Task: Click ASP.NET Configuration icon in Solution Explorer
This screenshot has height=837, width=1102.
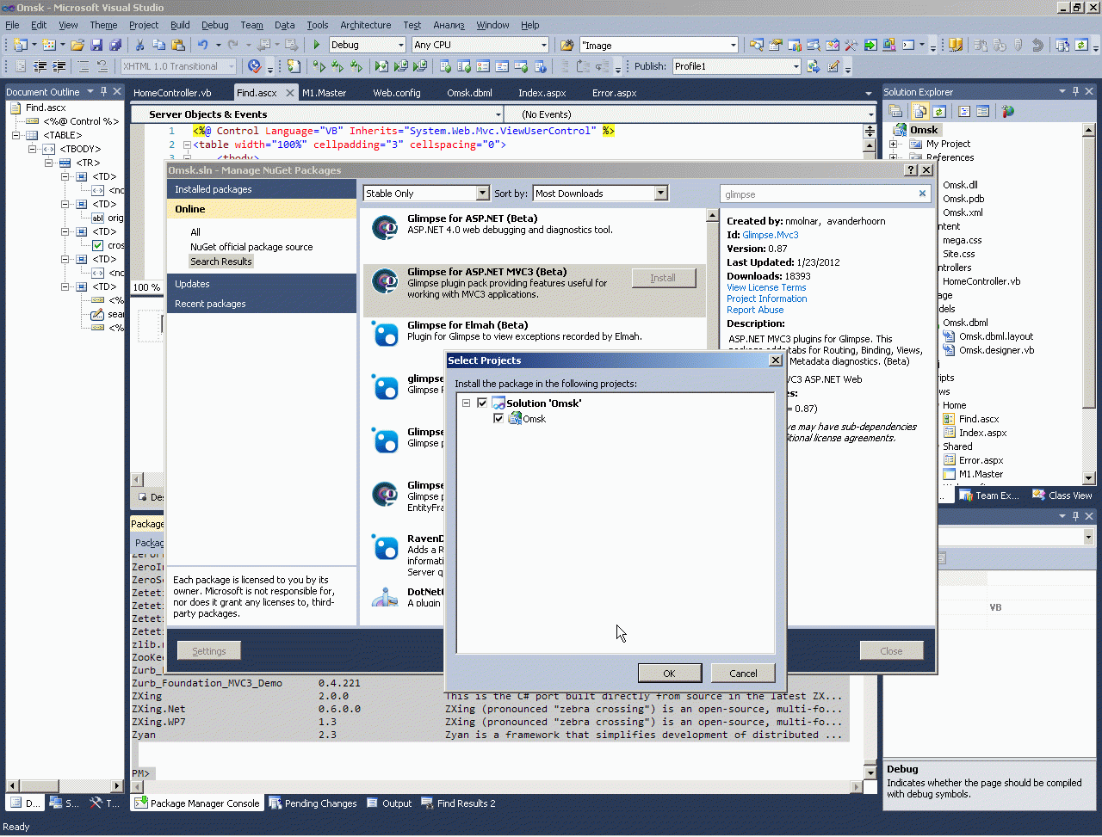Action: point(1008,111)
